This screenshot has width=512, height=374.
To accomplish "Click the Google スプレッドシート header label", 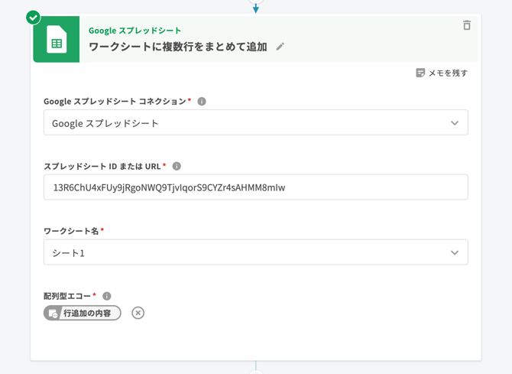I will [135, 31].
